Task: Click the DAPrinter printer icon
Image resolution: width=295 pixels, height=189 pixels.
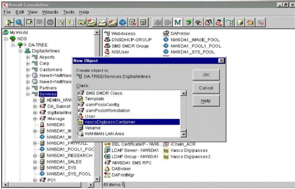Action: pos(166,34)
